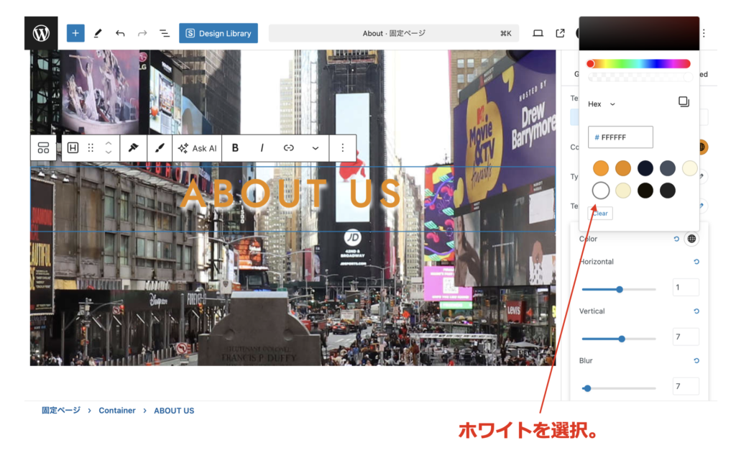
Task: Click the Clear button in color picker
Action: (x=600, y=214)
